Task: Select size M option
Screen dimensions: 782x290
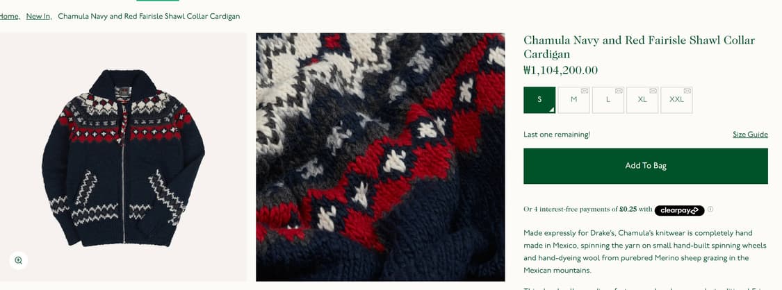Action: click(x=573, y=99)
